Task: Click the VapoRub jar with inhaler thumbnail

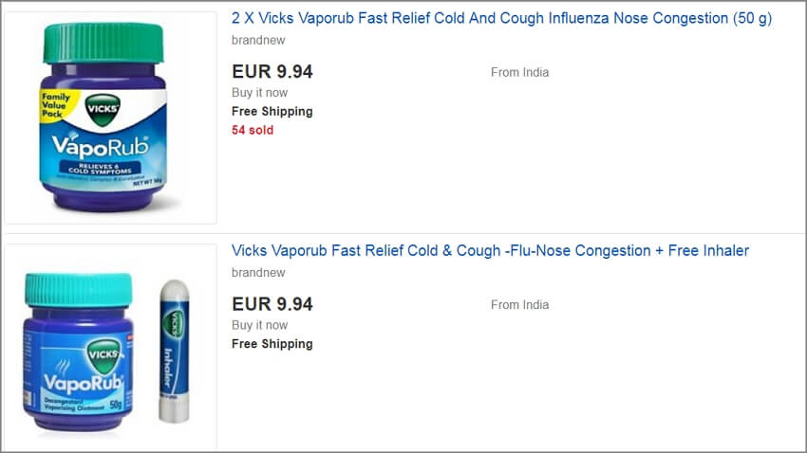Action: (x=111, y=348)
